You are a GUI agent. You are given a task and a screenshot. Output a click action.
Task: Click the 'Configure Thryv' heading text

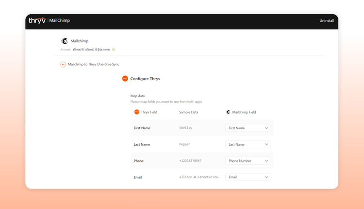coord(145,79)
